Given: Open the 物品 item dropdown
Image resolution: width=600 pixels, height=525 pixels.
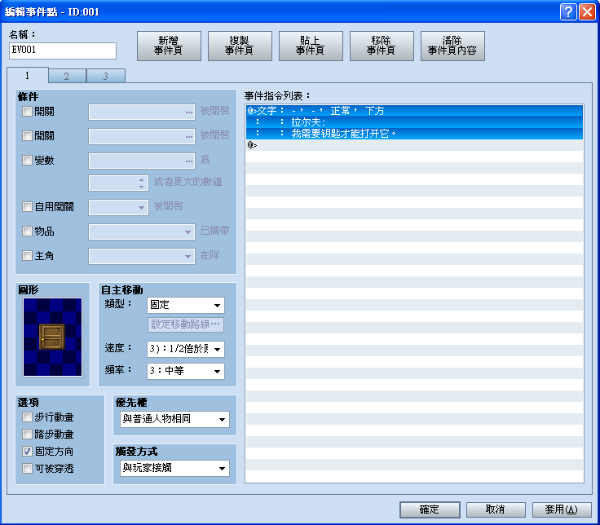Looking at the screenshot, I should (142, 232).
